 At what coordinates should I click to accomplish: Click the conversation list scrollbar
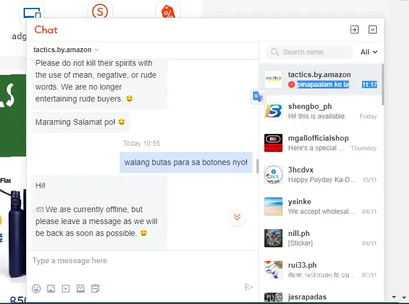tap(383, 85)
